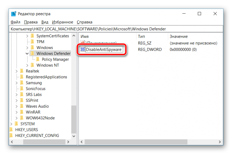This screenshot has width=232, height=154.
Task: Click the SystemCertificates folder icon
Action: [32, 36]
